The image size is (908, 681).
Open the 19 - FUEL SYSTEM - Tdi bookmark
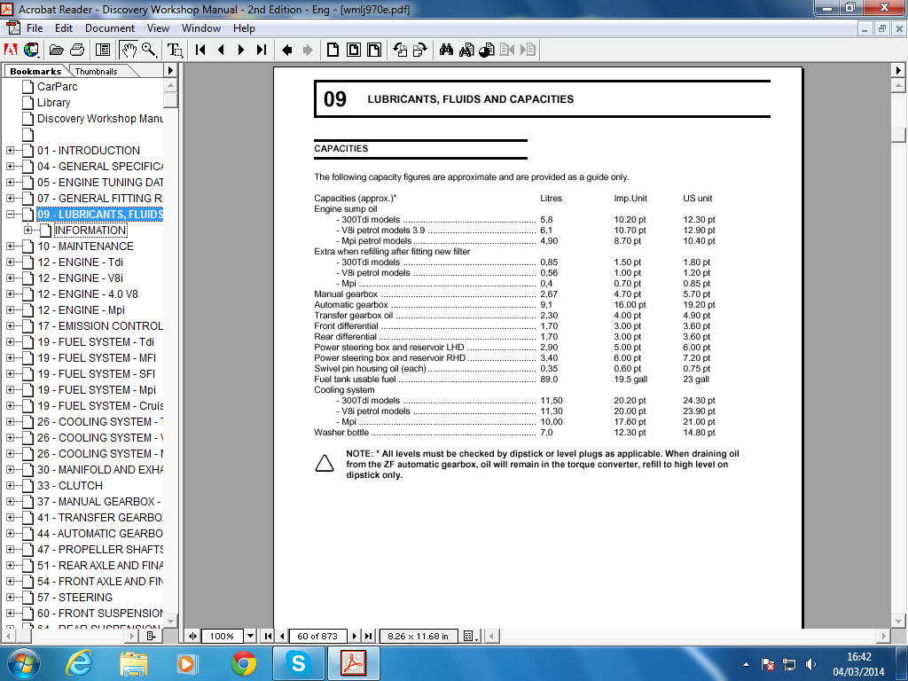click(96, 341)
